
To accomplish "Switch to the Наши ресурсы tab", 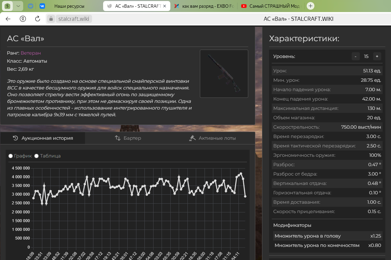I will click(69, 6).
